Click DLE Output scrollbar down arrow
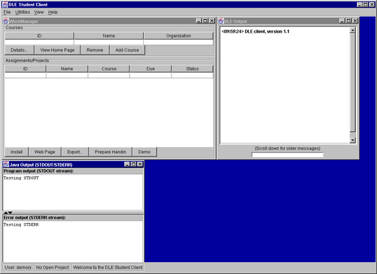377x274 pixels. tap(352, 140)
